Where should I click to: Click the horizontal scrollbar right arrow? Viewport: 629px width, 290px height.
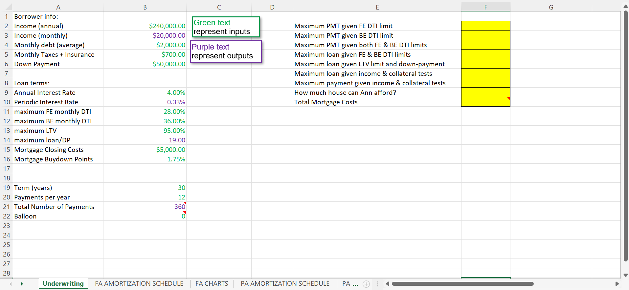pyautogui.click(x=617, y=284)
